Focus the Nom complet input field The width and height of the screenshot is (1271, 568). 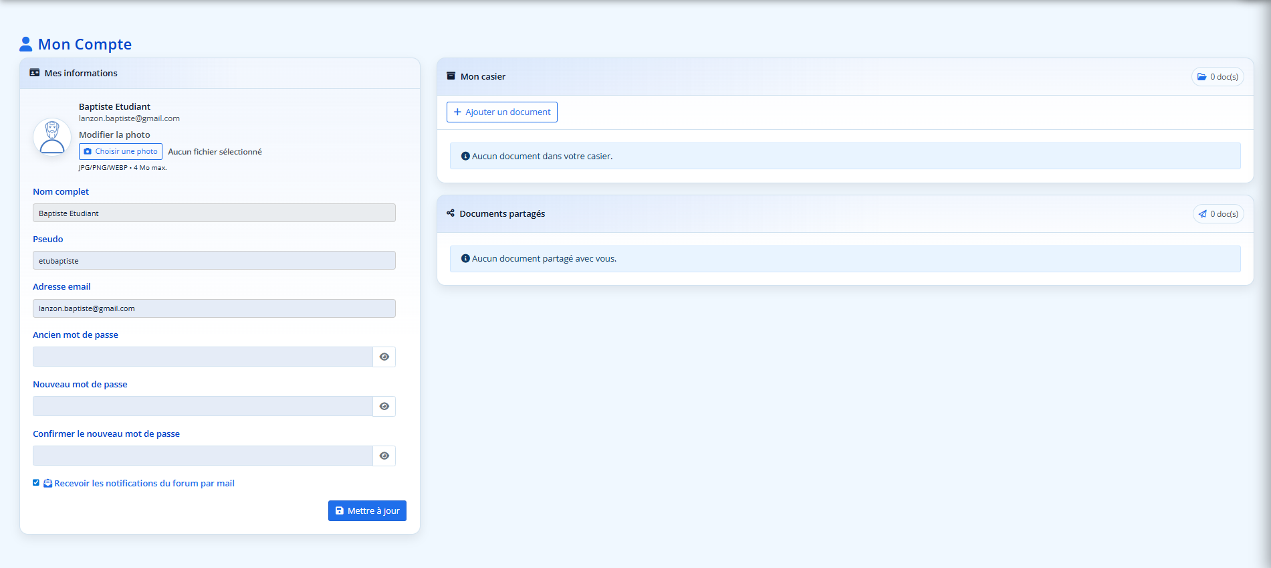(x=214, y=213)
